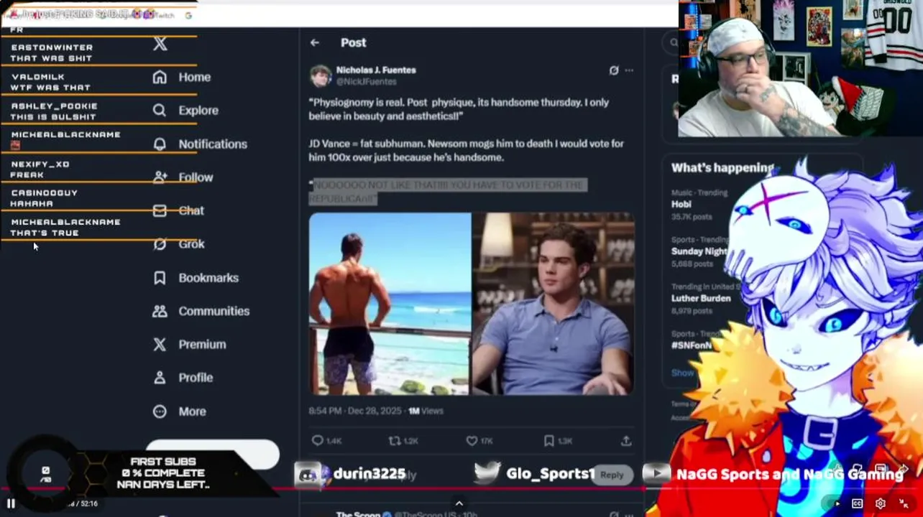Click NEXIFY_XD chat message

(40, 169)
